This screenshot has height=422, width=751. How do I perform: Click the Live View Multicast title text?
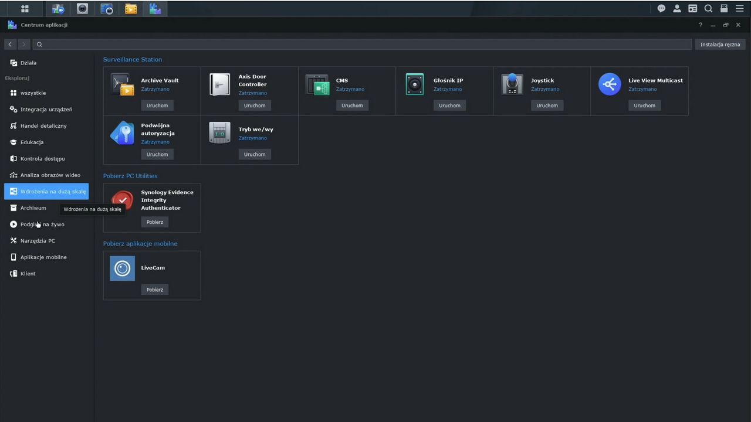point(655,80)
